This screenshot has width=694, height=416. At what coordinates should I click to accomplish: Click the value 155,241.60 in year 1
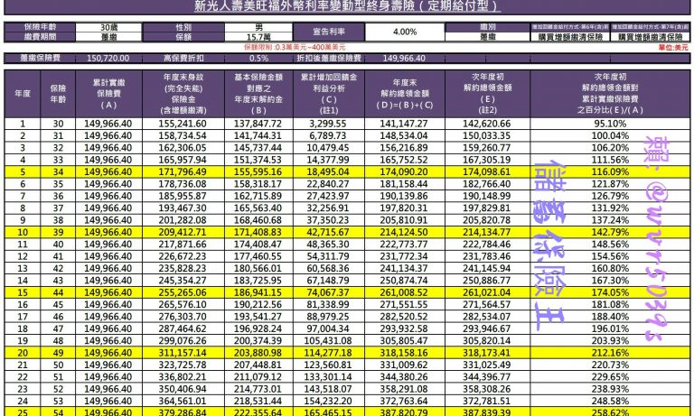point(183,124)
